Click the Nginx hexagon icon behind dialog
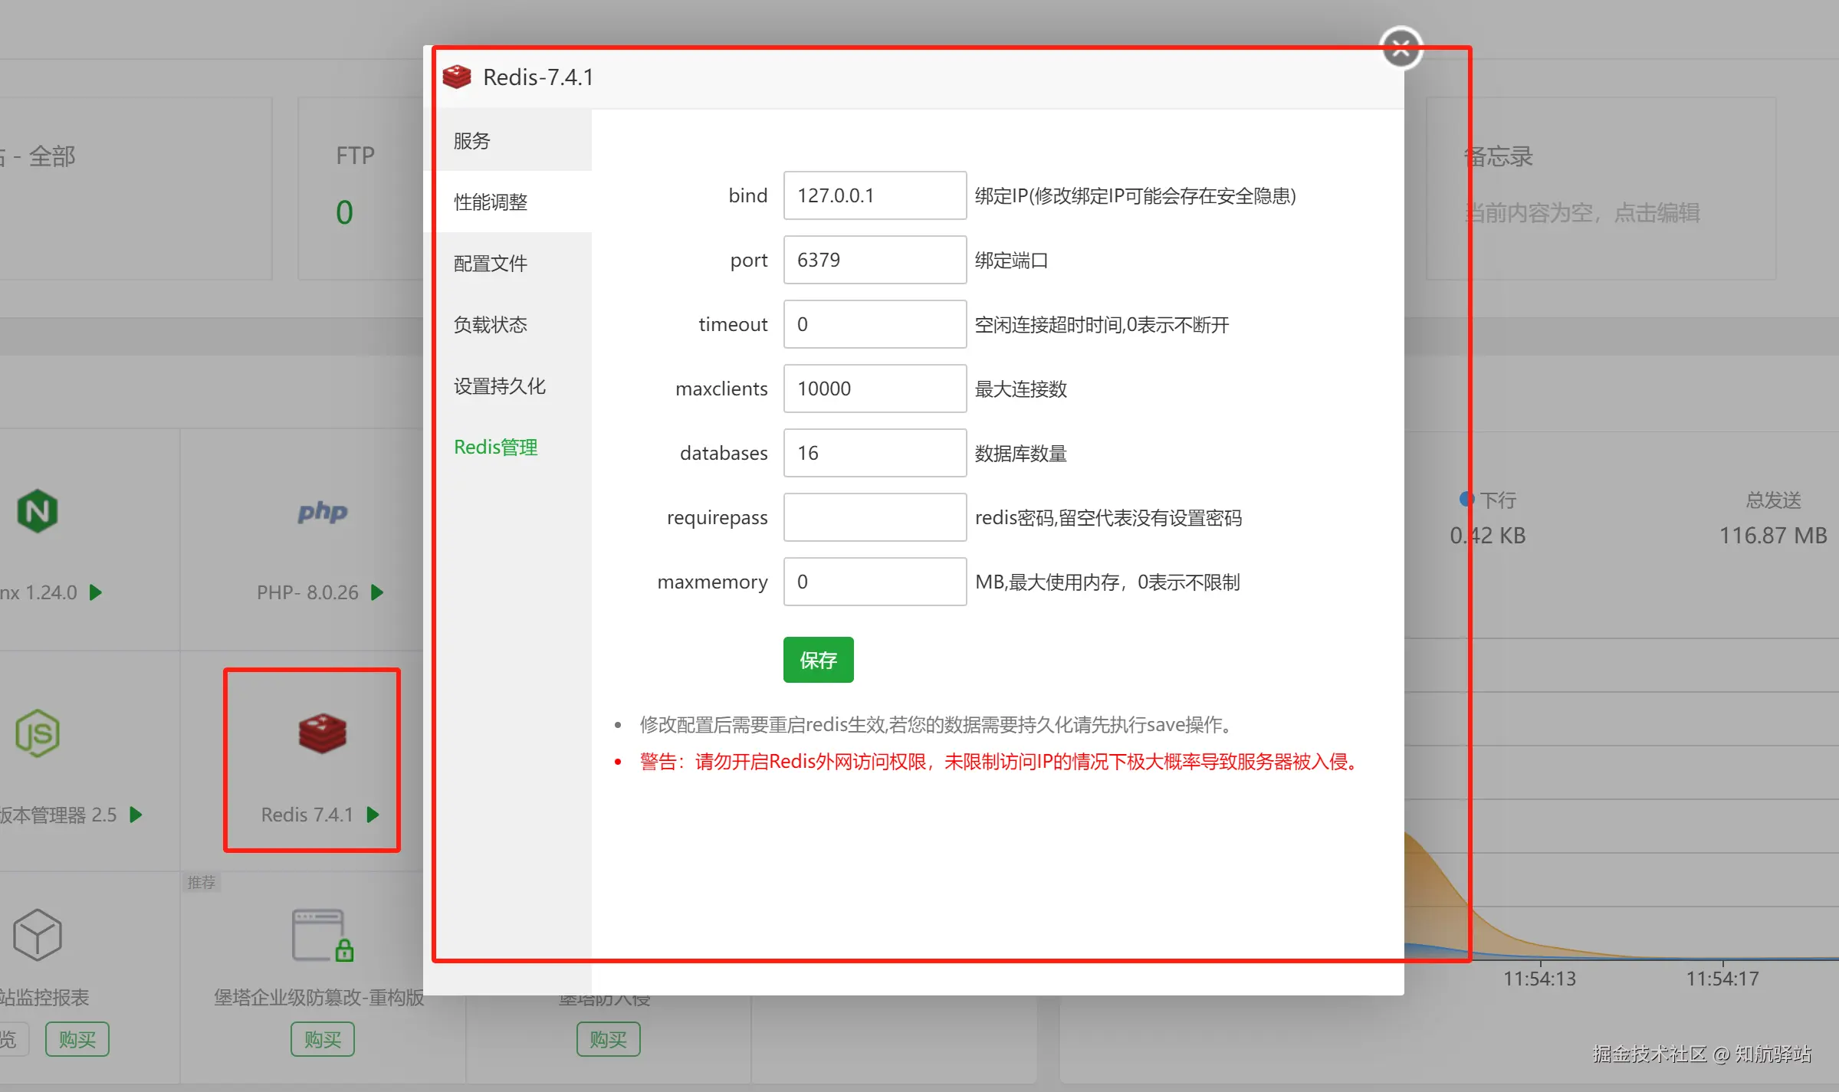Viewport: 1839px width, 1092px height. point(38,511)
